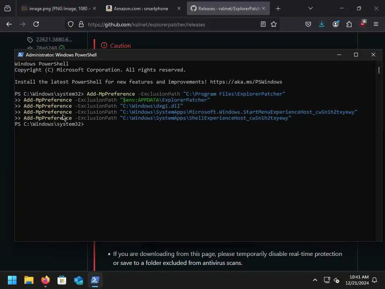Save page to Pocket
The height and width of the screenshot is (289, 385).
tap(308, 24)
